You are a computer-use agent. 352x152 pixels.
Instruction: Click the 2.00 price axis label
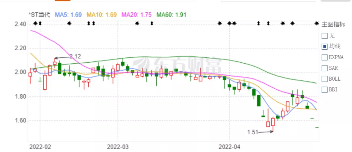20,72
